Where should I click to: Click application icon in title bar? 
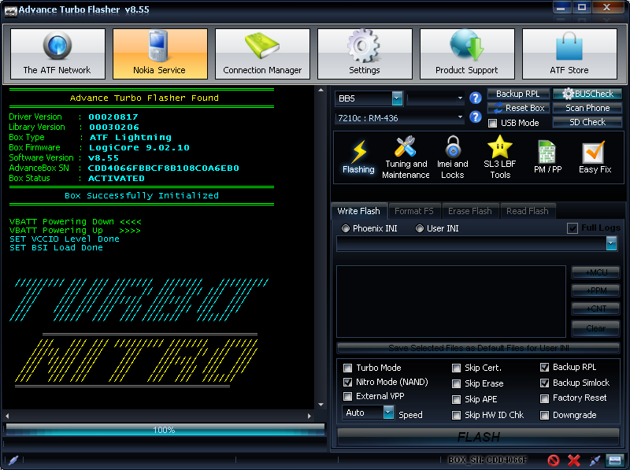(10, 10)
